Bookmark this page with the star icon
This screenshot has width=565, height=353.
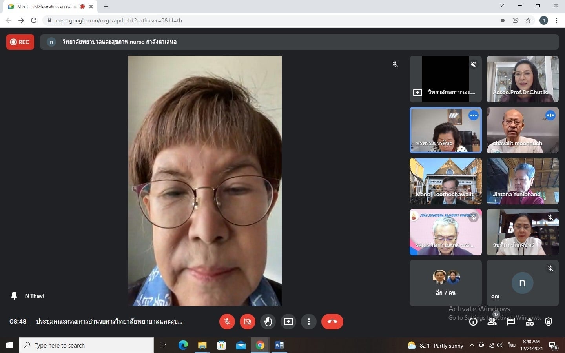point(528,20)
